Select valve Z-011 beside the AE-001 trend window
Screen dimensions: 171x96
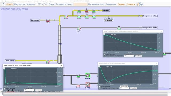click(x=165, y=53)
